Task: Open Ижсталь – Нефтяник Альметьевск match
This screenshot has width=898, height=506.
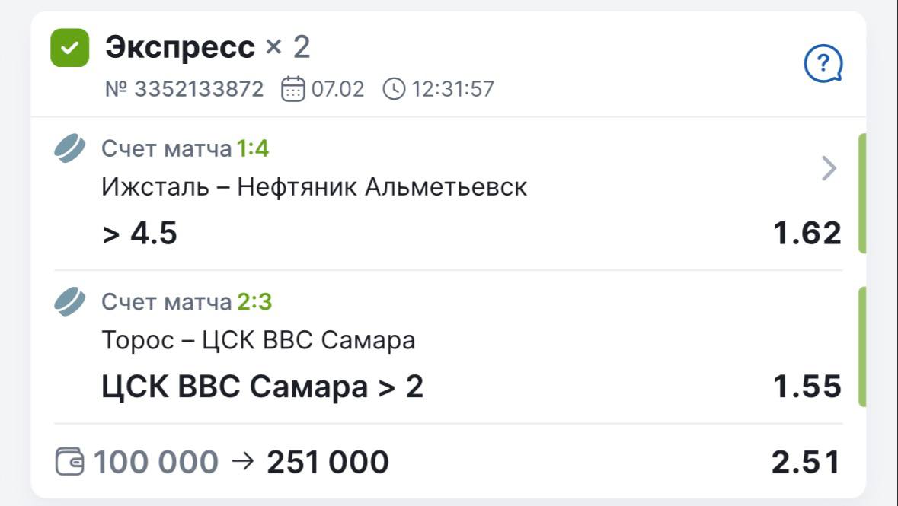Action: (x=314, y=187)
